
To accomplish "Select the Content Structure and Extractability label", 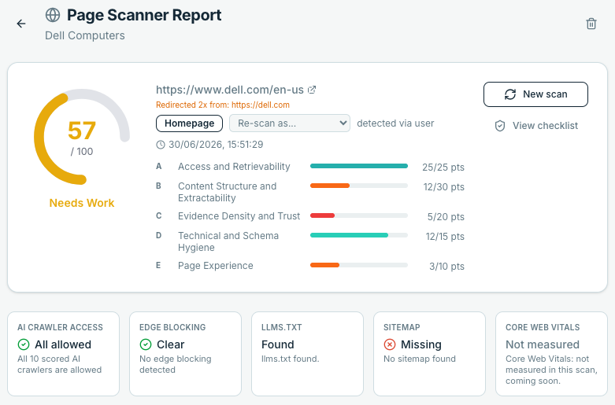I will click(x=228, y=192).
